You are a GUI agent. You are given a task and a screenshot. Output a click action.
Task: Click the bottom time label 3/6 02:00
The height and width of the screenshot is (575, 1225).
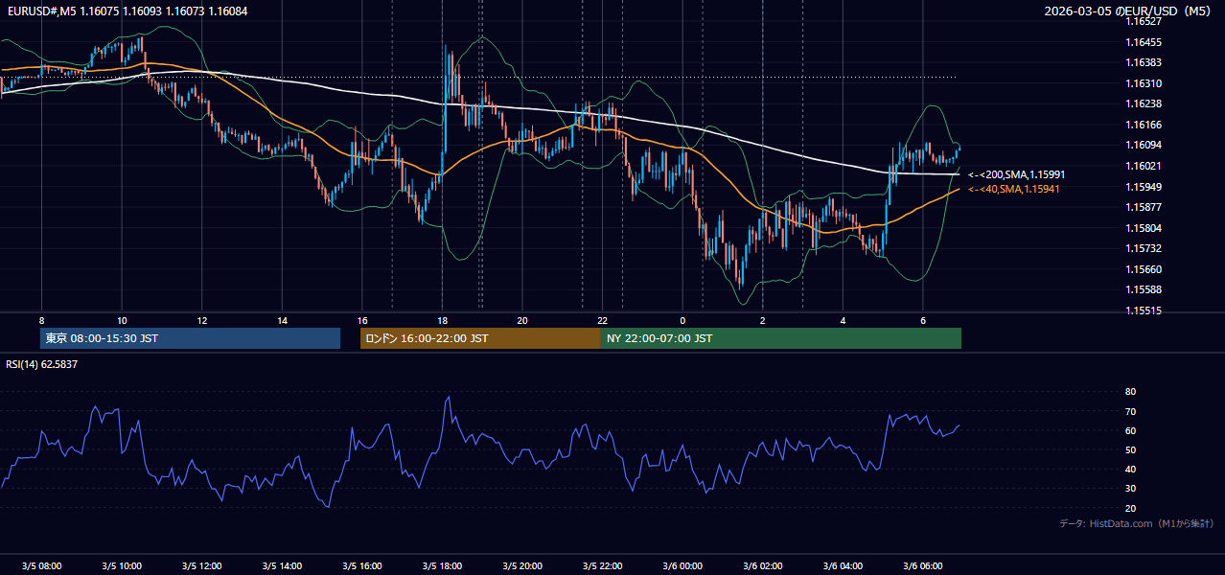pyautogui.click(x=763, y=565)
